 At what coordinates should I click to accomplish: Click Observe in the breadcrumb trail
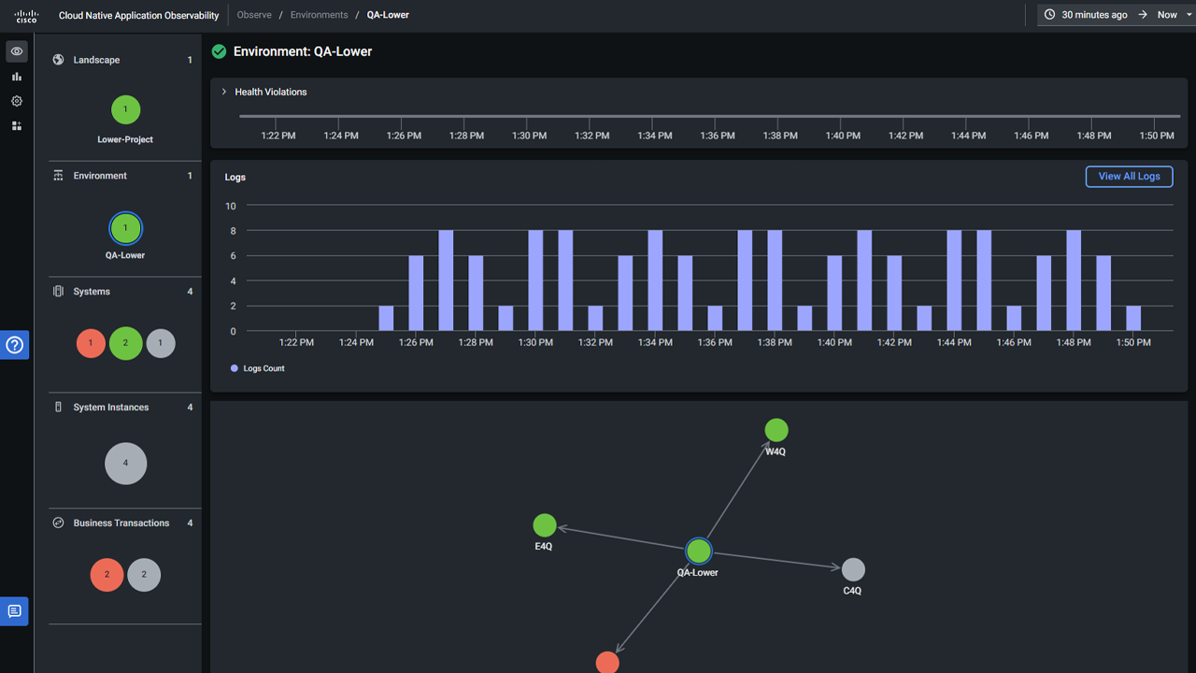(x=253, y=15)
